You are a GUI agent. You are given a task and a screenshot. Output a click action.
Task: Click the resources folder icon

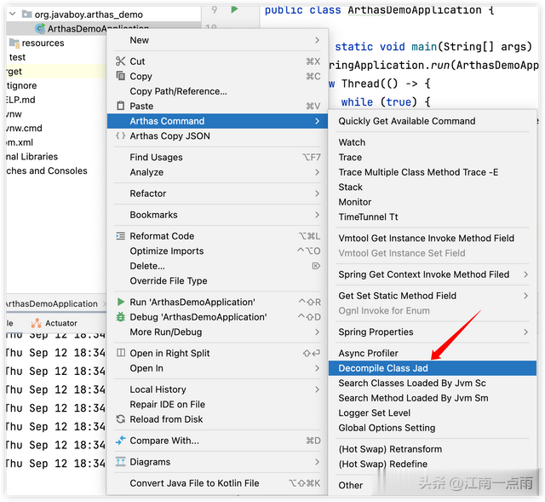[x=14, y=43]
